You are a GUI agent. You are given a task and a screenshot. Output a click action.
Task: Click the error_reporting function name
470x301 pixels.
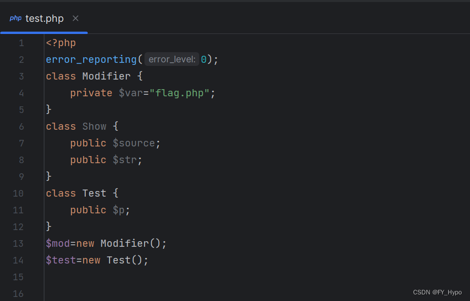click(91, 59)
